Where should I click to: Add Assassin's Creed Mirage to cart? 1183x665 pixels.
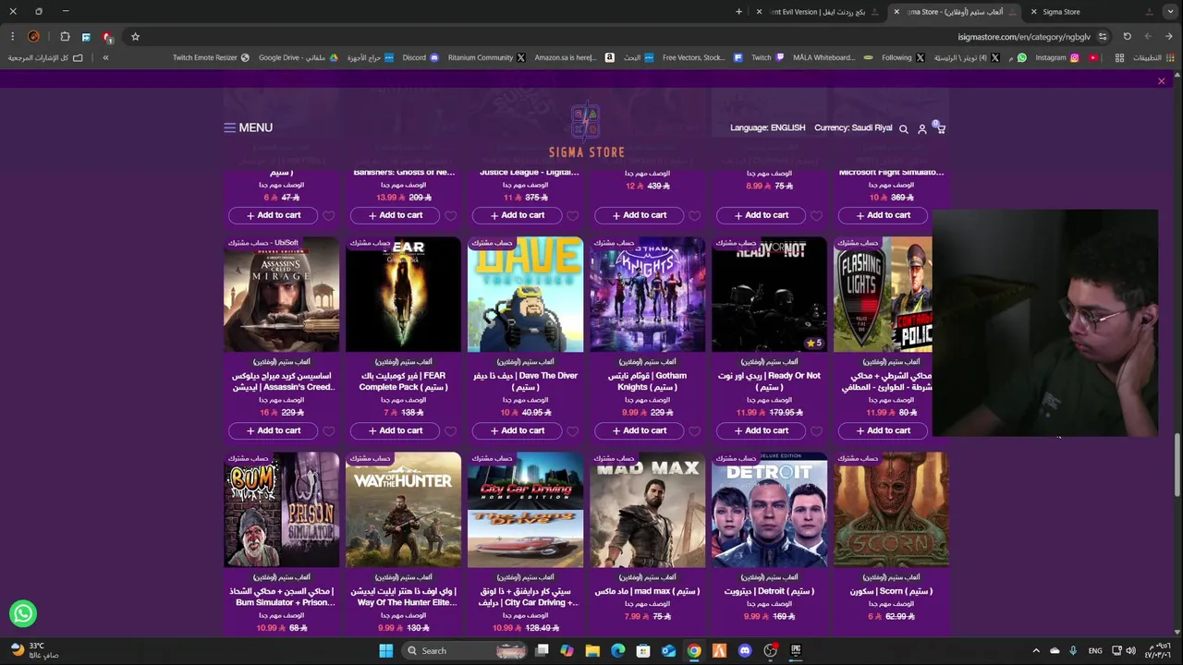click(274, 430)
